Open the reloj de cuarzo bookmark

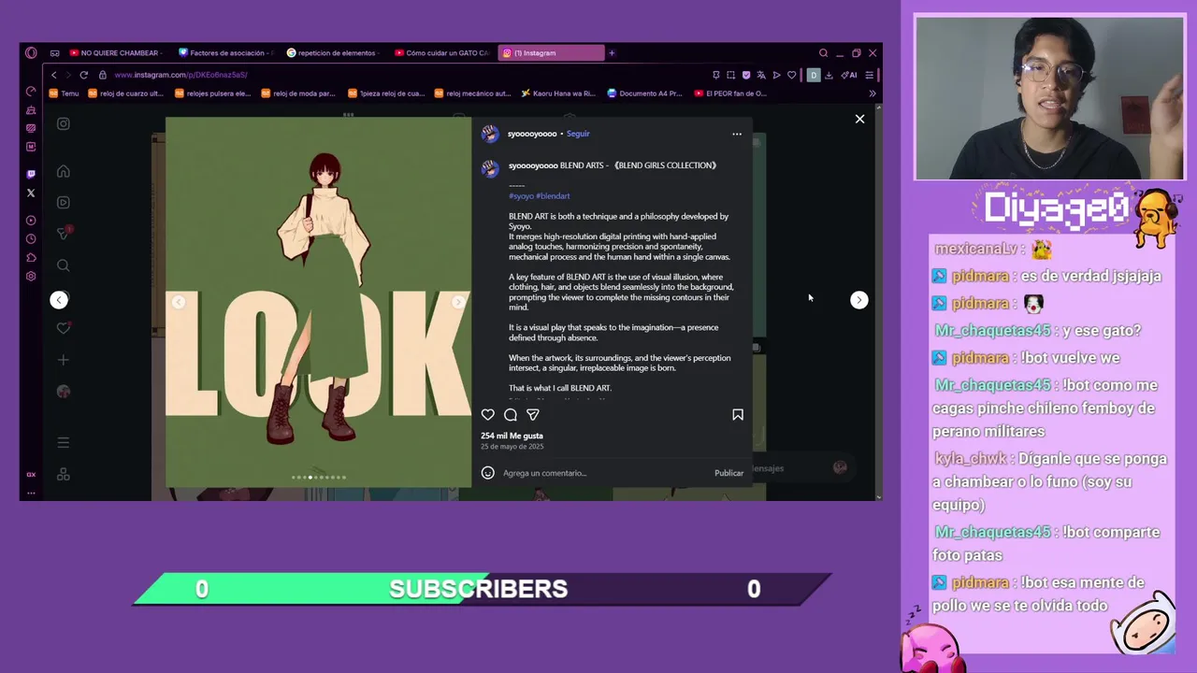125,93
